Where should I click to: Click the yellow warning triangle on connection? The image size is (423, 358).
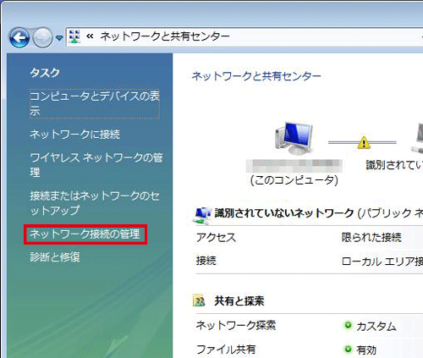(364, 142)
